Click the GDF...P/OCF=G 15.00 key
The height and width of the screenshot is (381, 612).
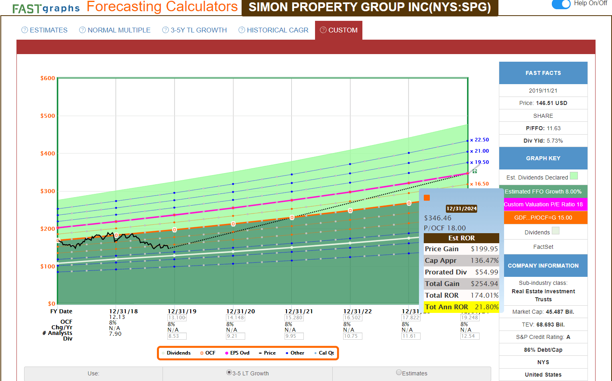click(x=543, y=218)
